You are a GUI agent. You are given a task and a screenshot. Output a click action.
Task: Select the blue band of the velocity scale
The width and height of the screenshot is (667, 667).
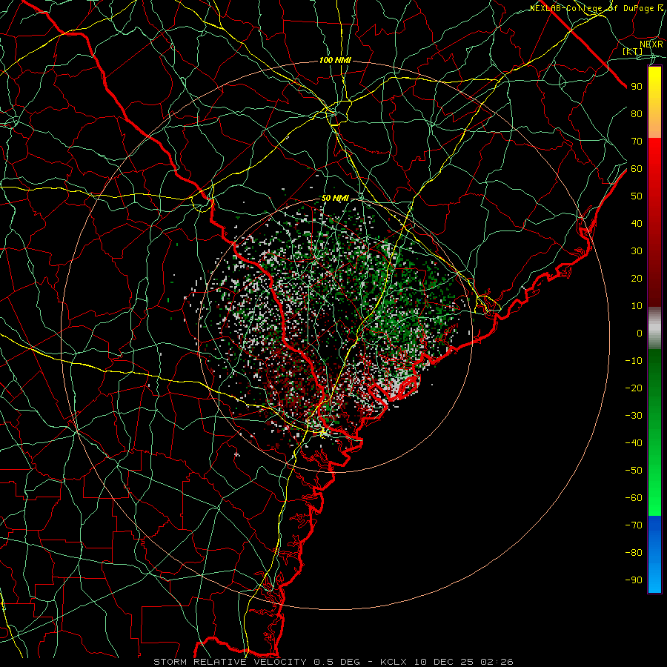[654, 554]
